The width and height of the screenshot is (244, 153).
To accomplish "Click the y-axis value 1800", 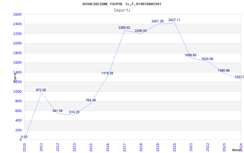I will pos(17,53).
